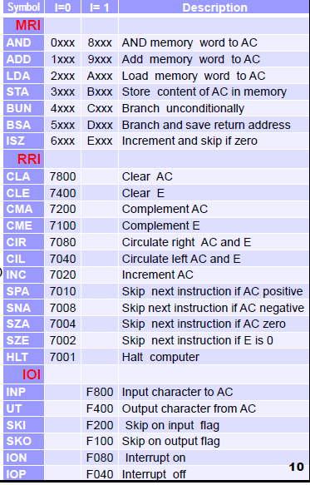The width and height of the screenshot is (310, 485).
Task: Select 'Store content of AC in memory' text
Action: (204, 92)
